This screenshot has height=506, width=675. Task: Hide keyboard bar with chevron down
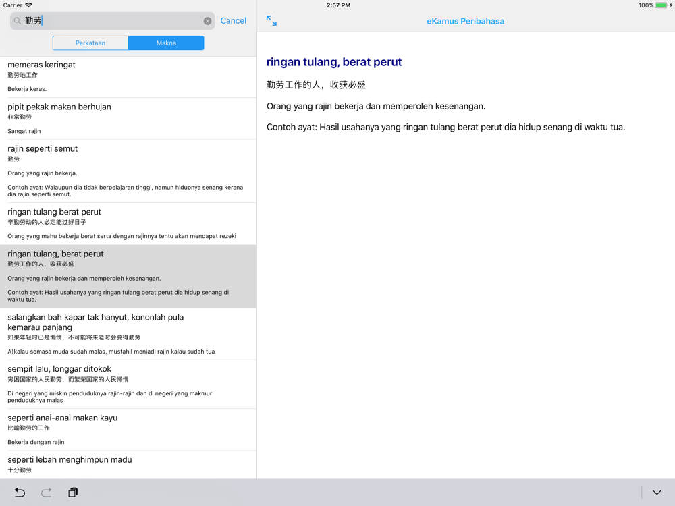tap(657, 493)
